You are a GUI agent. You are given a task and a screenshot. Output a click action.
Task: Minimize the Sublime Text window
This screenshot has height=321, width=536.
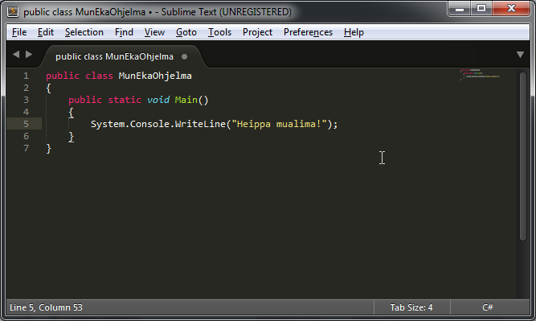click(x=460, y=9)
